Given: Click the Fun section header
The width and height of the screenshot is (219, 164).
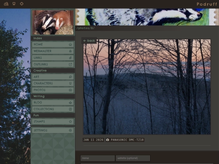Looking at the screenshot, I should click(53, 115).
